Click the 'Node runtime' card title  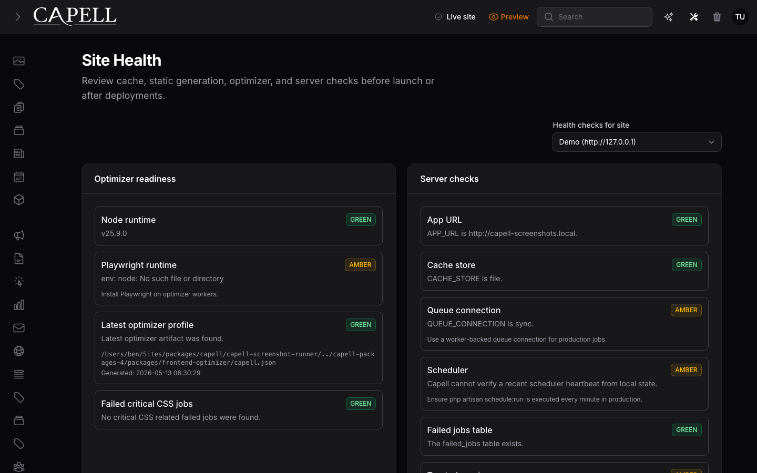pos(128,220)
